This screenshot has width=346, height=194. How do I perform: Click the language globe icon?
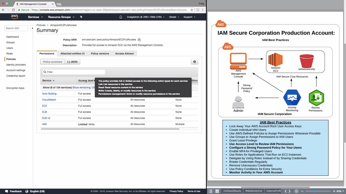pos(27,191)
